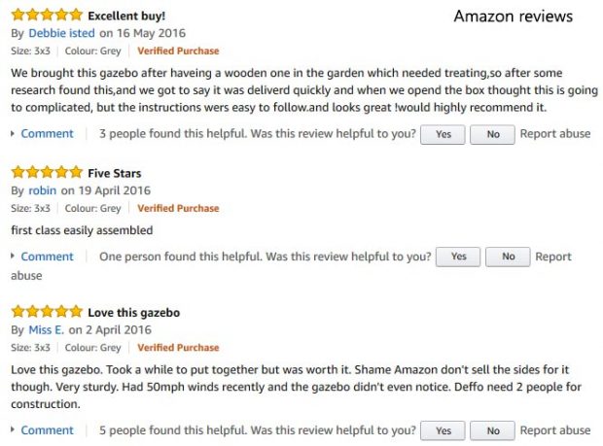This screenshot has height=446, width=603.
Task: Open Miss E. reviewer profile
Action: [x=47, y=329]
